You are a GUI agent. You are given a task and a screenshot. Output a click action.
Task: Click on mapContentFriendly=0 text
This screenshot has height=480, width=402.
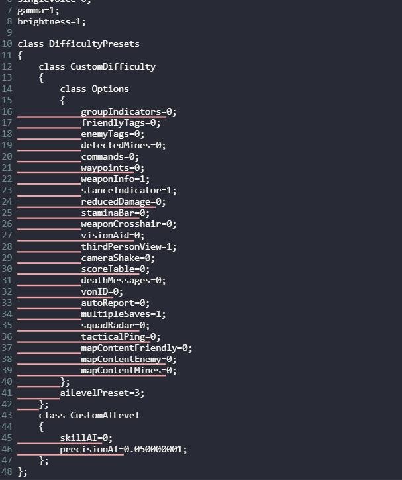pos(136,348)
